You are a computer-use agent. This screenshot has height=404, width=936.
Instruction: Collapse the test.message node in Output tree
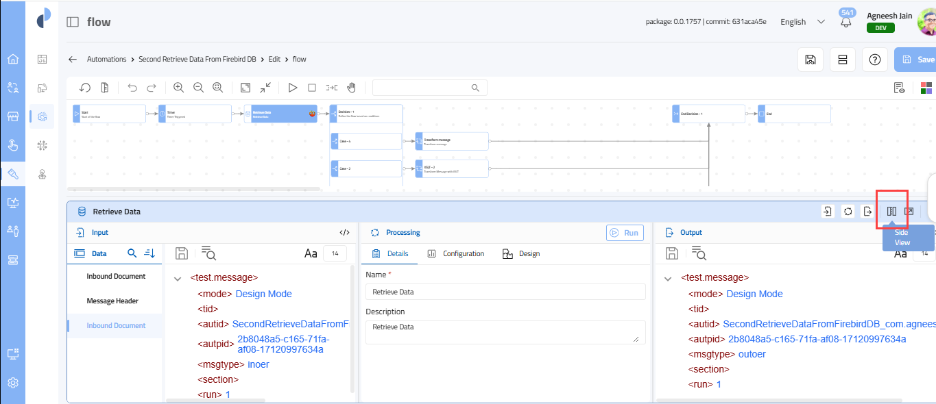pos(668,278)
